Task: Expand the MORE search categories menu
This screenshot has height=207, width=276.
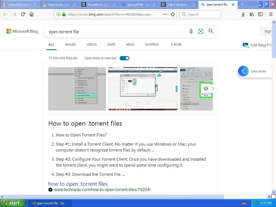Action: (176, 44)
